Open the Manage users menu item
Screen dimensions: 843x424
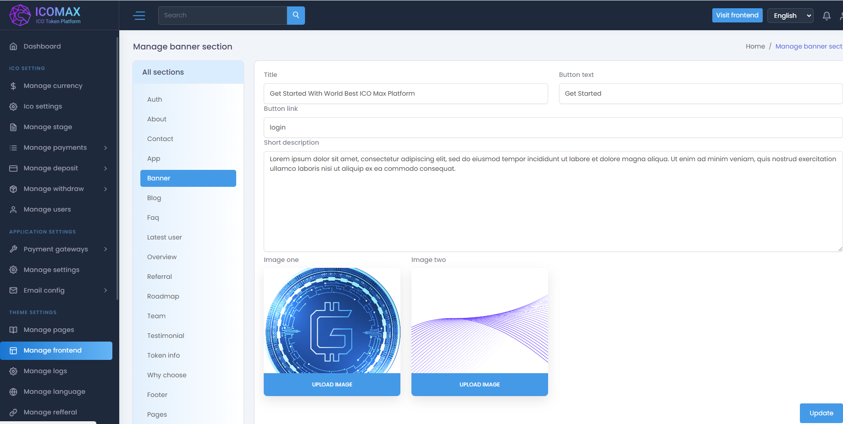(56, 209)
